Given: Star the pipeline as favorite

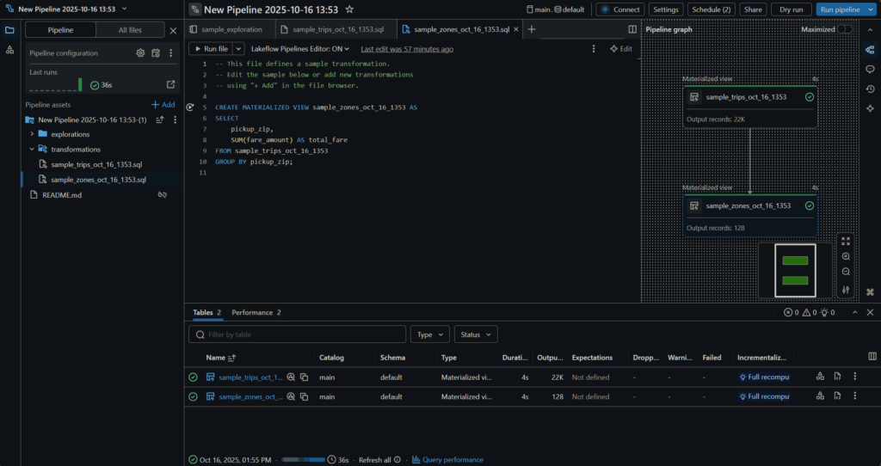Looking at the screenshot, I should [x=348, y=9].
